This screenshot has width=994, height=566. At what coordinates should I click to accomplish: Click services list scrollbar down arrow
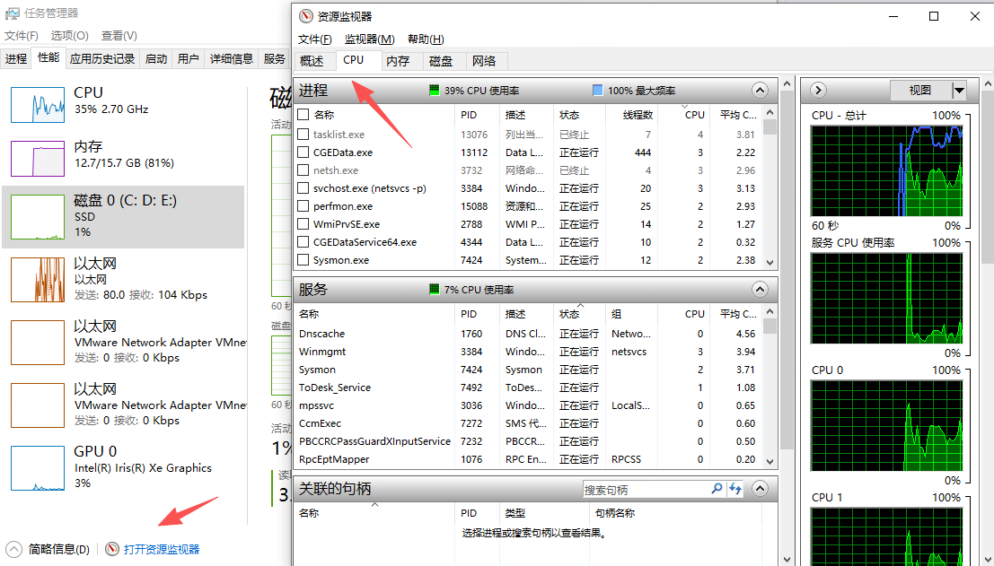pyautogui.click(x=770, y=462)
